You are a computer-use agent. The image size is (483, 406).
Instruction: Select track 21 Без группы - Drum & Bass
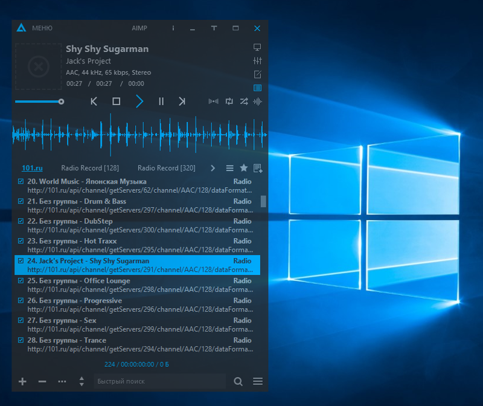138,205
